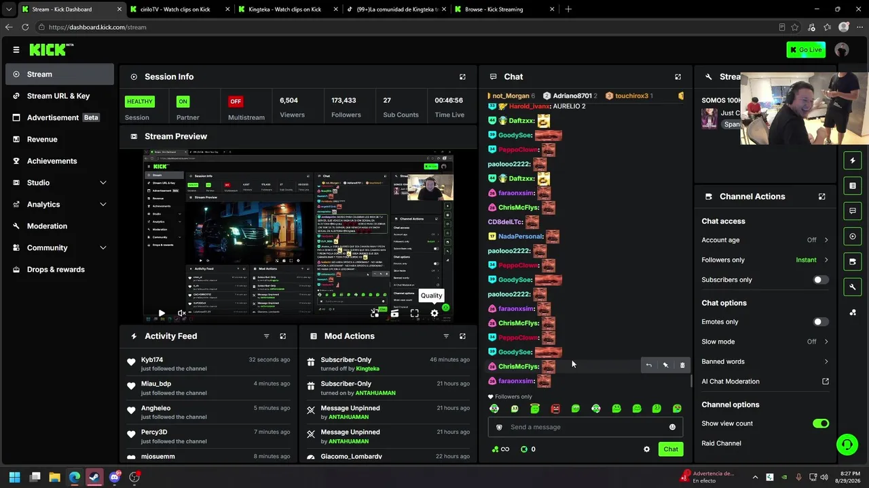Toggle Subscribers only chat switch
Screen dimensions: 869x488
pos(821,280)
